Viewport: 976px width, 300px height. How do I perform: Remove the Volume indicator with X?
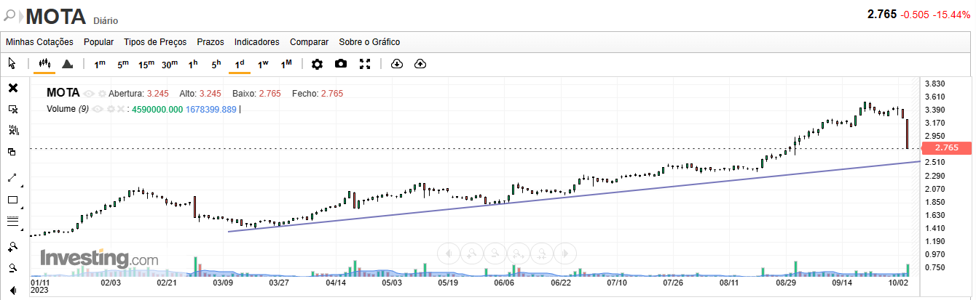121,109
